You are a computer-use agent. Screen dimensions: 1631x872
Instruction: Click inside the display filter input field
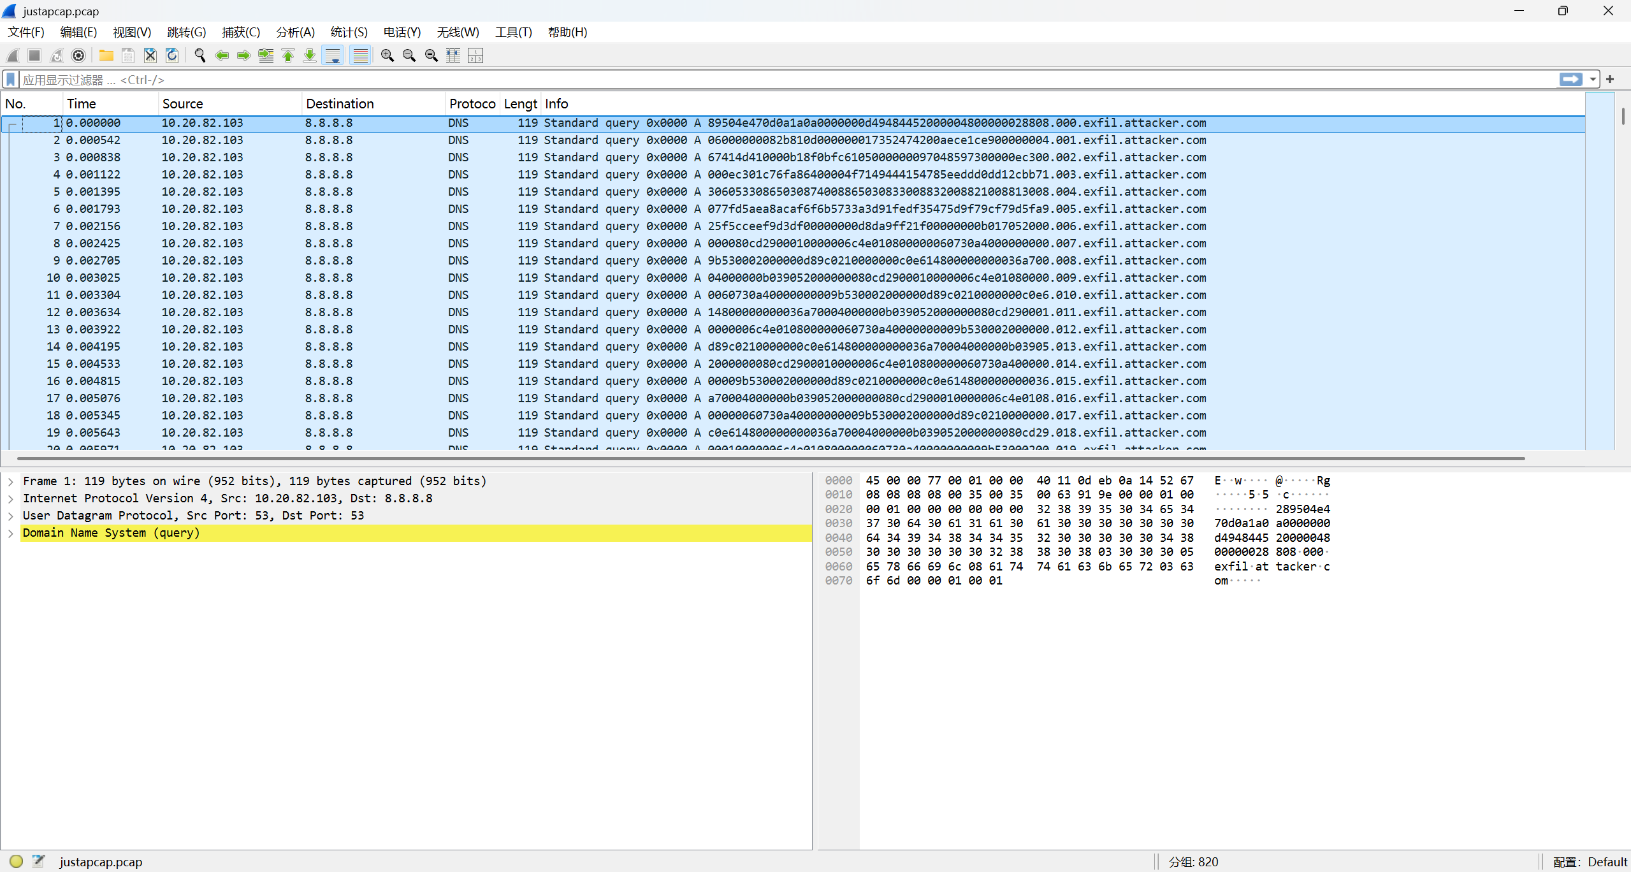click(765, 80)
